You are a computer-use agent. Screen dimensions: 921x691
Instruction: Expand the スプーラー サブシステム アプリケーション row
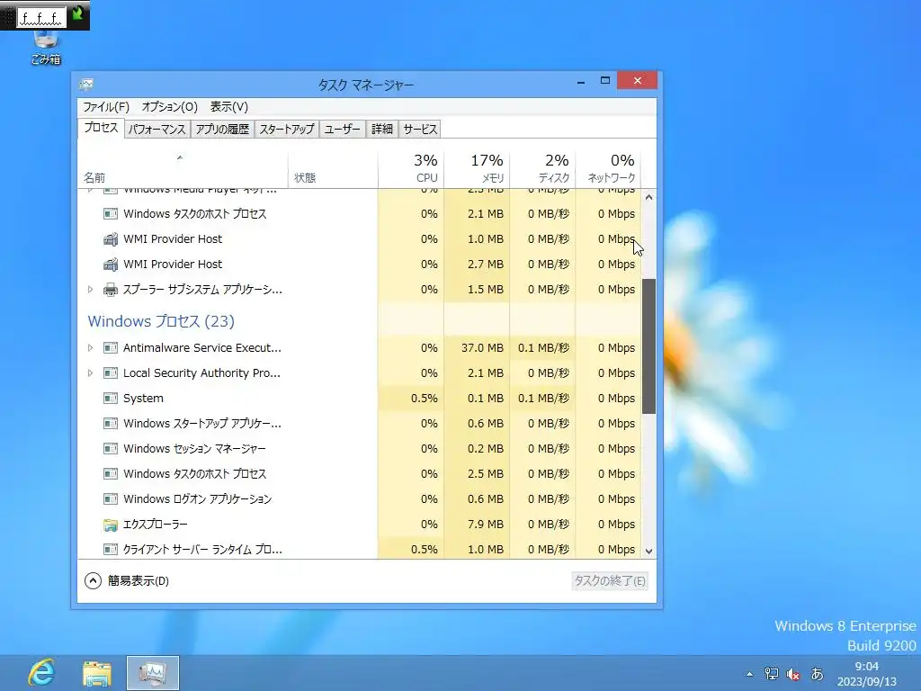[x=90, y=290]
